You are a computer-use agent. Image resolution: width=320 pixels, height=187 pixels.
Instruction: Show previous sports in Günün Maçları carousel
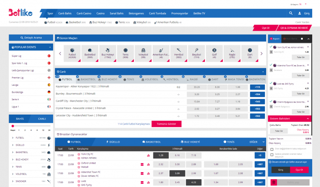pyautogui.click(x=60, y=54)
